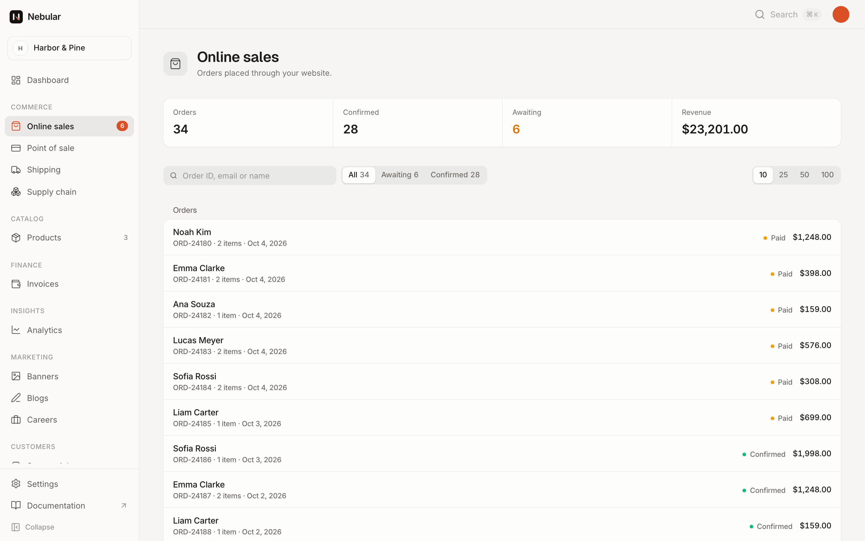The width and height of the screenshot is (865, 541).
Task: Click the Settings gear icon
Action: (16, 484)
